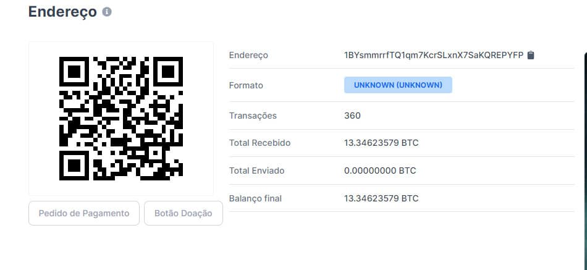Select the UNKNOWN (UNKNOWN) format badge
The height and width of the screenshot is (270, 587).
point(398,85)
